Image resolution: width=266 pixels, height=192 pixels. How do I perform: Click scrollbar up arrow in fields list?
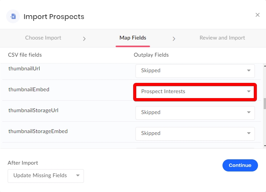pos(264,66)
